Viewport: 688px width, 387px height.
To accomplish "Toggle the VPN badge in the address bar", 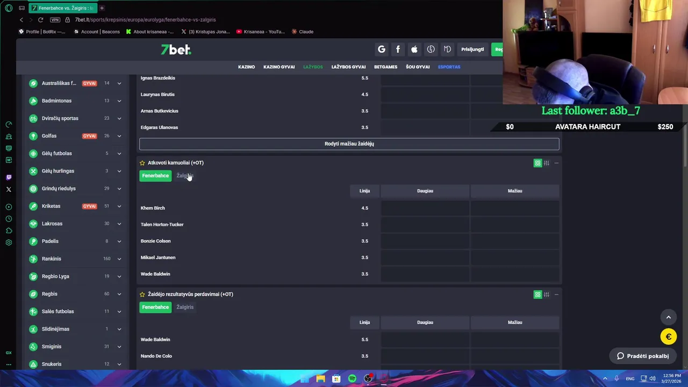I will 55,20.
